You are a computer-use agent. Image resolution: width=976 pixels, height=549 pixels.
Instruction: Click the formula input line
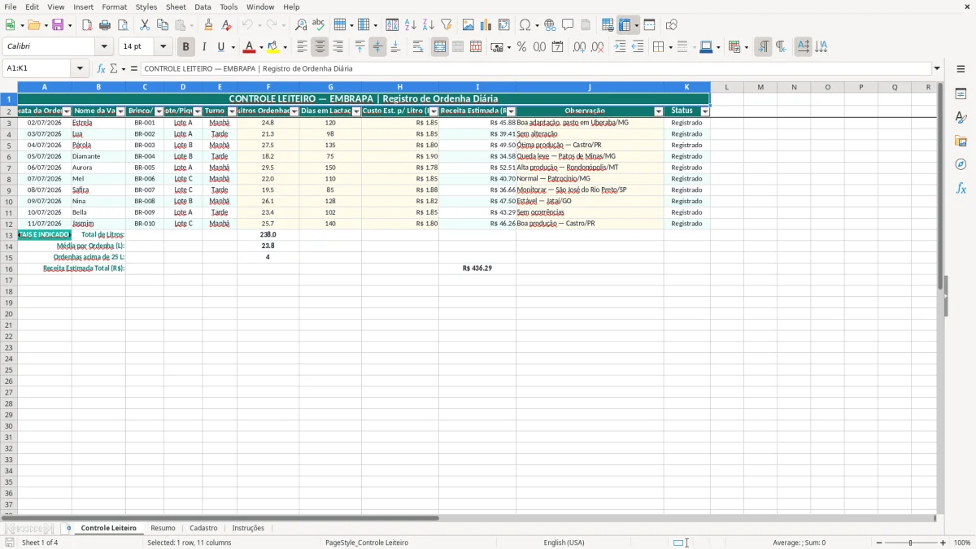click(536, 69)
